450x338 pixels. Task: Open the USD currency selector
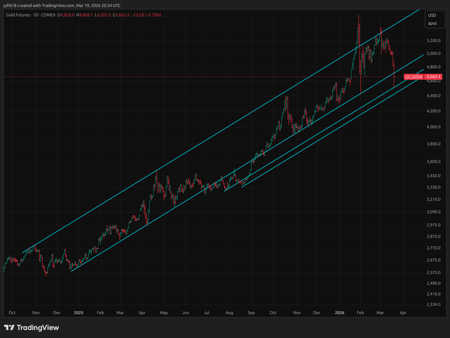pyautogui.click(x=432, y=16)
